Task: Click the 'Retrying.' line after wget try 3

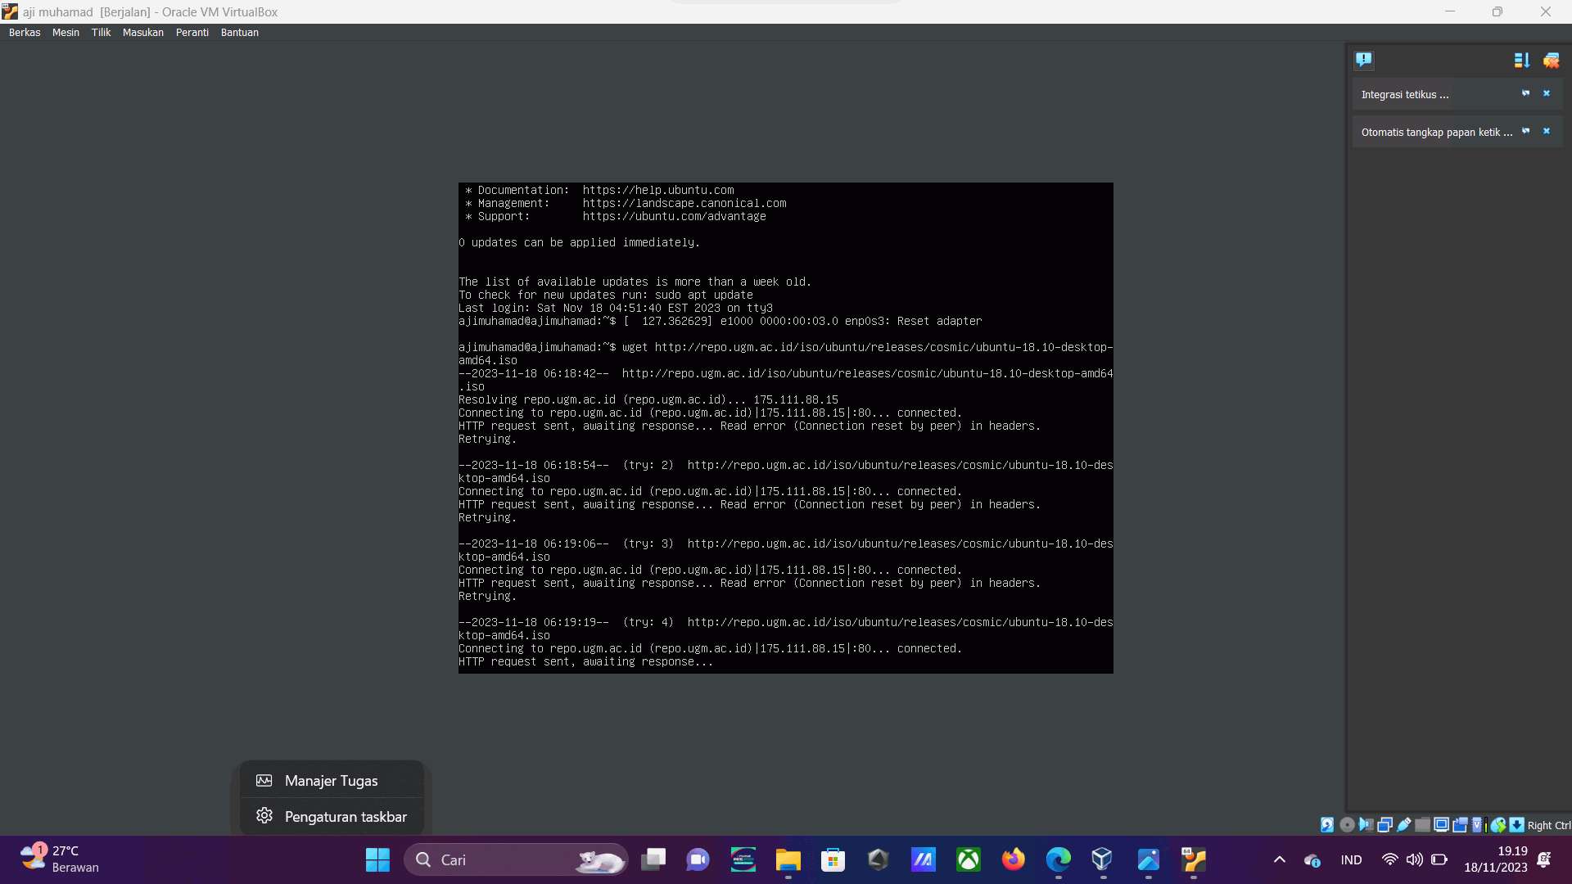Action: 487,597
